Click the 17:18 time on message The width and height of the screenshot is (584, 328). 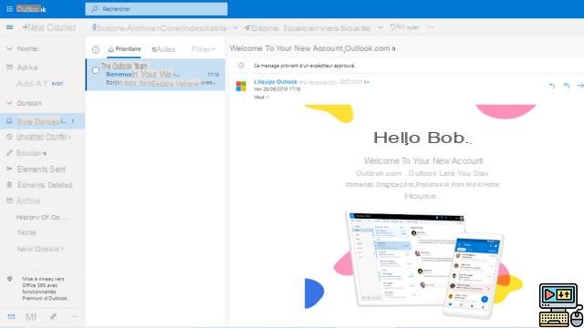(213, 75)
